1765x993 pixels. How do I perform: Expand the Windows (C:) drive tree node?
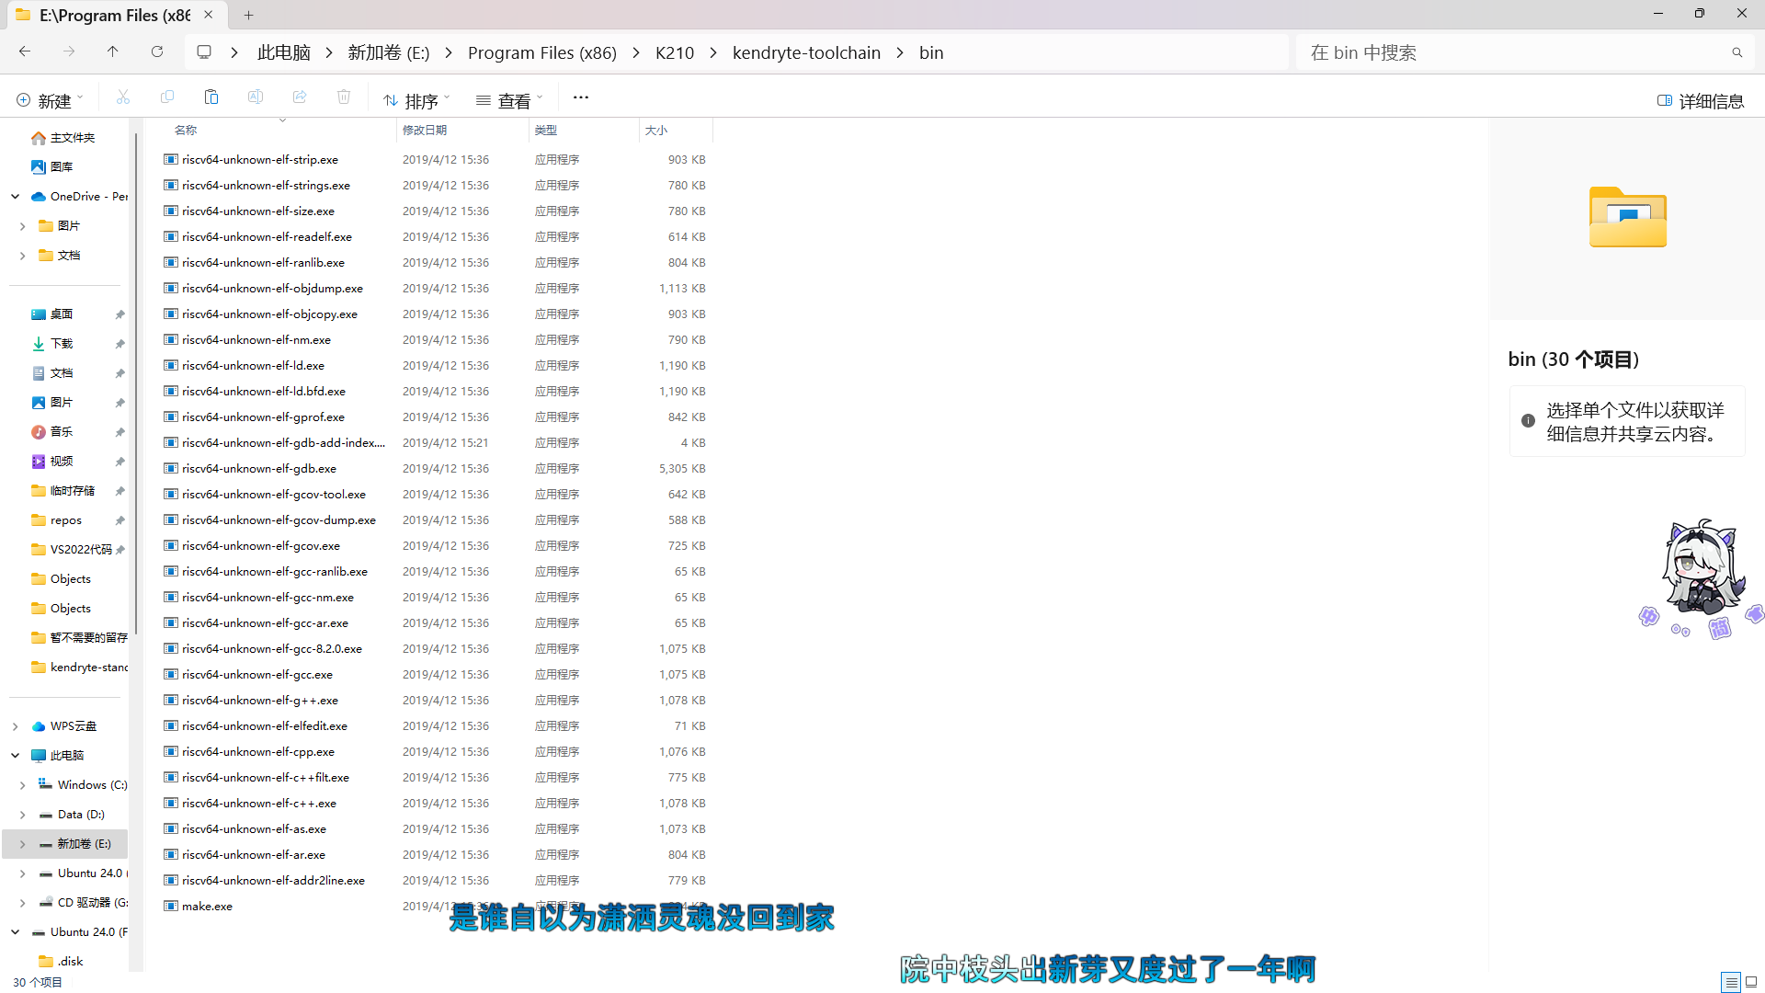22,785
